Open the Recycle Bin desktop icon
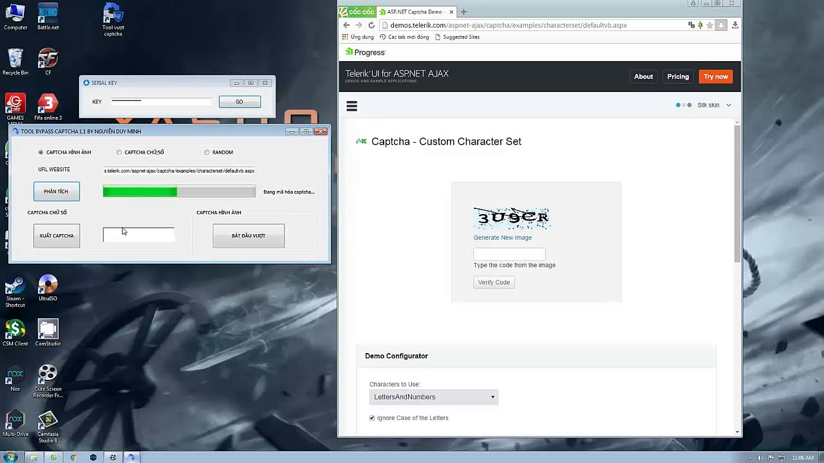The width and height of the screenshot is (824, 463). click(x=15, y=62)
